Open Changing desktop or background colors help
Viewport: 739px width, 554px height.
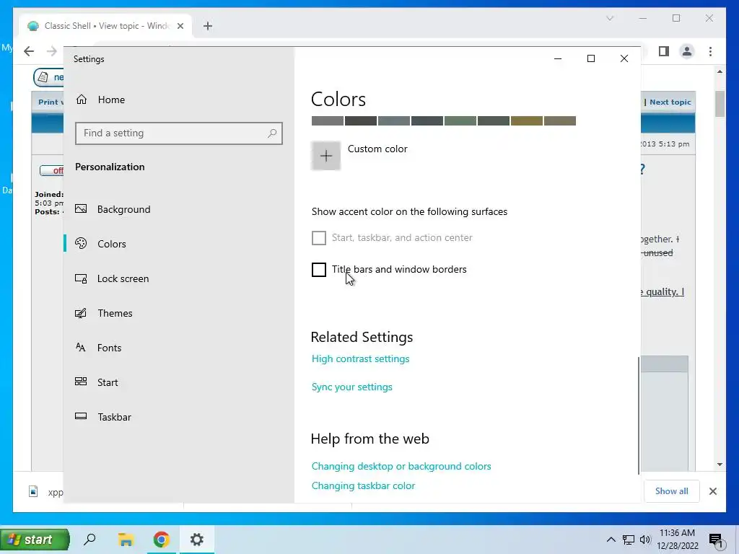(401, 467)
